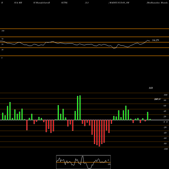The image size is (169, 169).
Task: Click the '-80' label on MR axis
Action: coord(165,144)
